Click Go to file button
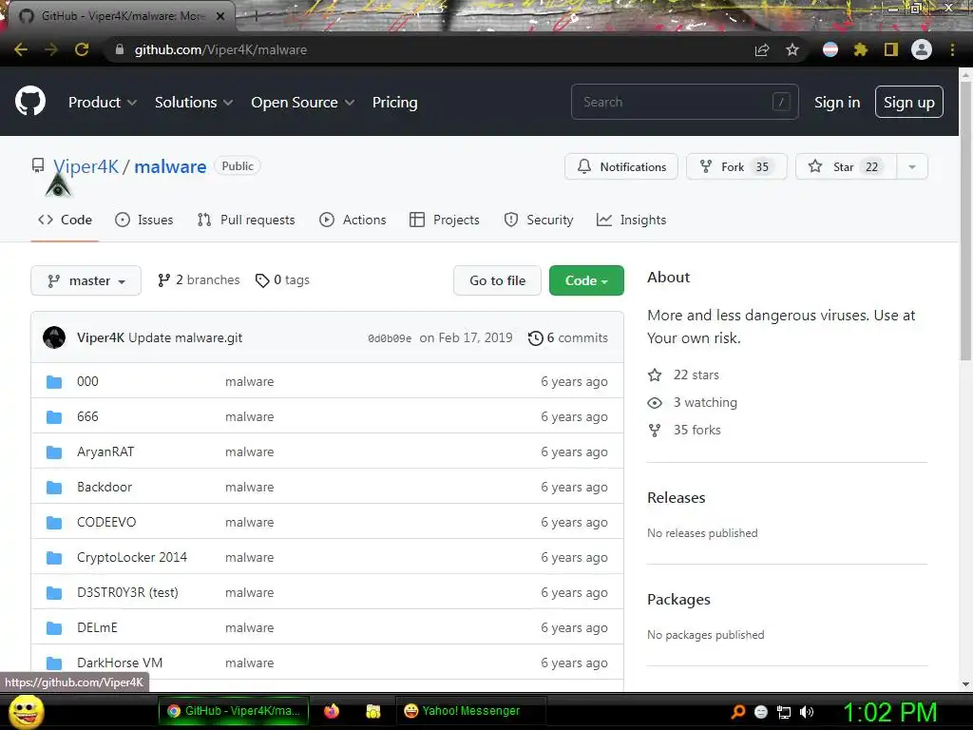Viewport: 973px width, 730px height. pos(497,280)
